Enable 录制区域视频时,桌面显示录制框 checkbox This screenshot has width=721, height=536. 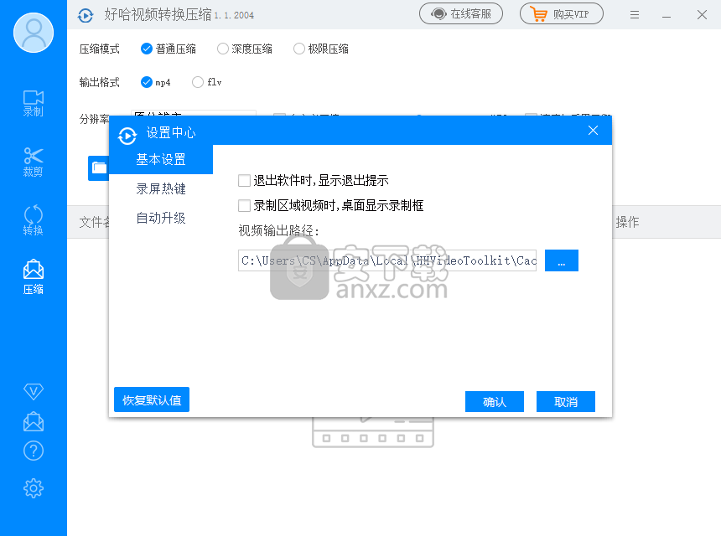[x=244, y=205]
